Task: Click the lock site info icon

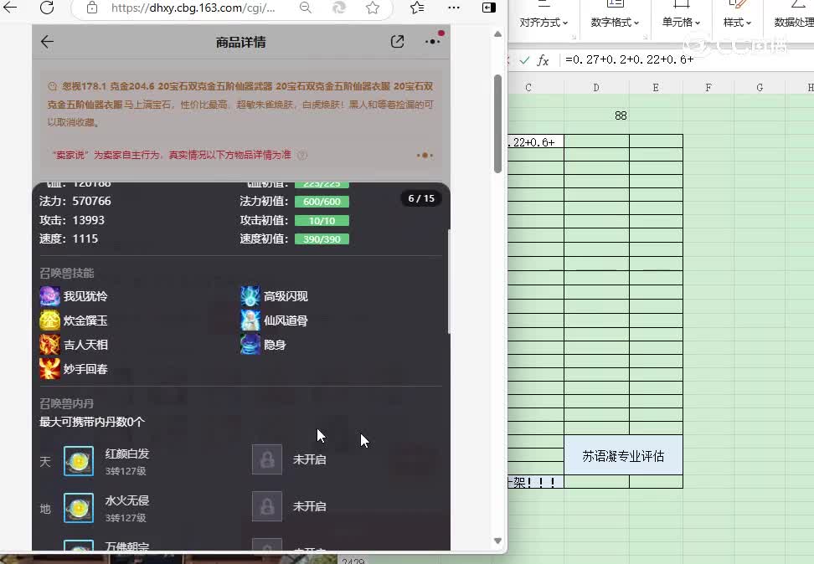Action: point(92,8)
